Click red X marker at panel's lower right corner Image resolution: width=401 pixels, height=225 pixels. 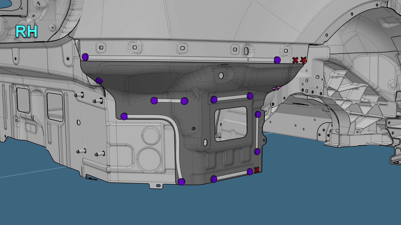(256, 170)
